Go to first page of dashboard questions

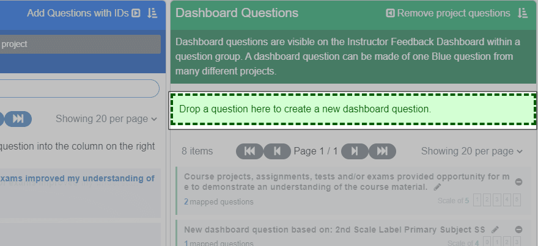[x=249, y=151]
